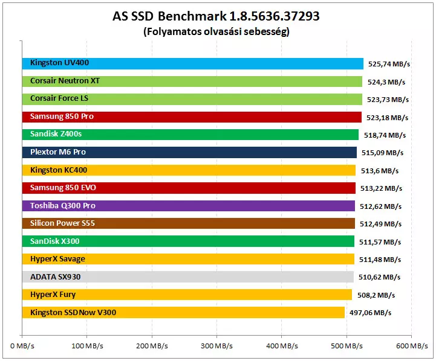The width and height of the screenshot is (436, 361).
Task: Select the Silicon Power S55 label
Action: pos(62,223)
